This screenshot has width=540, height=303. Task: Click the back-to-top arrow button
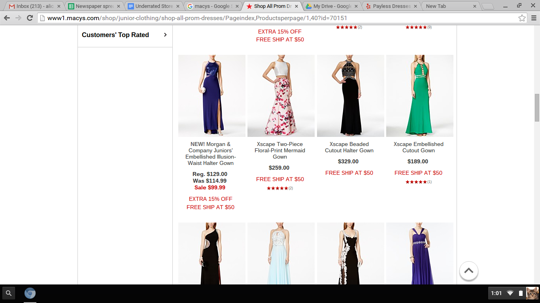point(469,271)
